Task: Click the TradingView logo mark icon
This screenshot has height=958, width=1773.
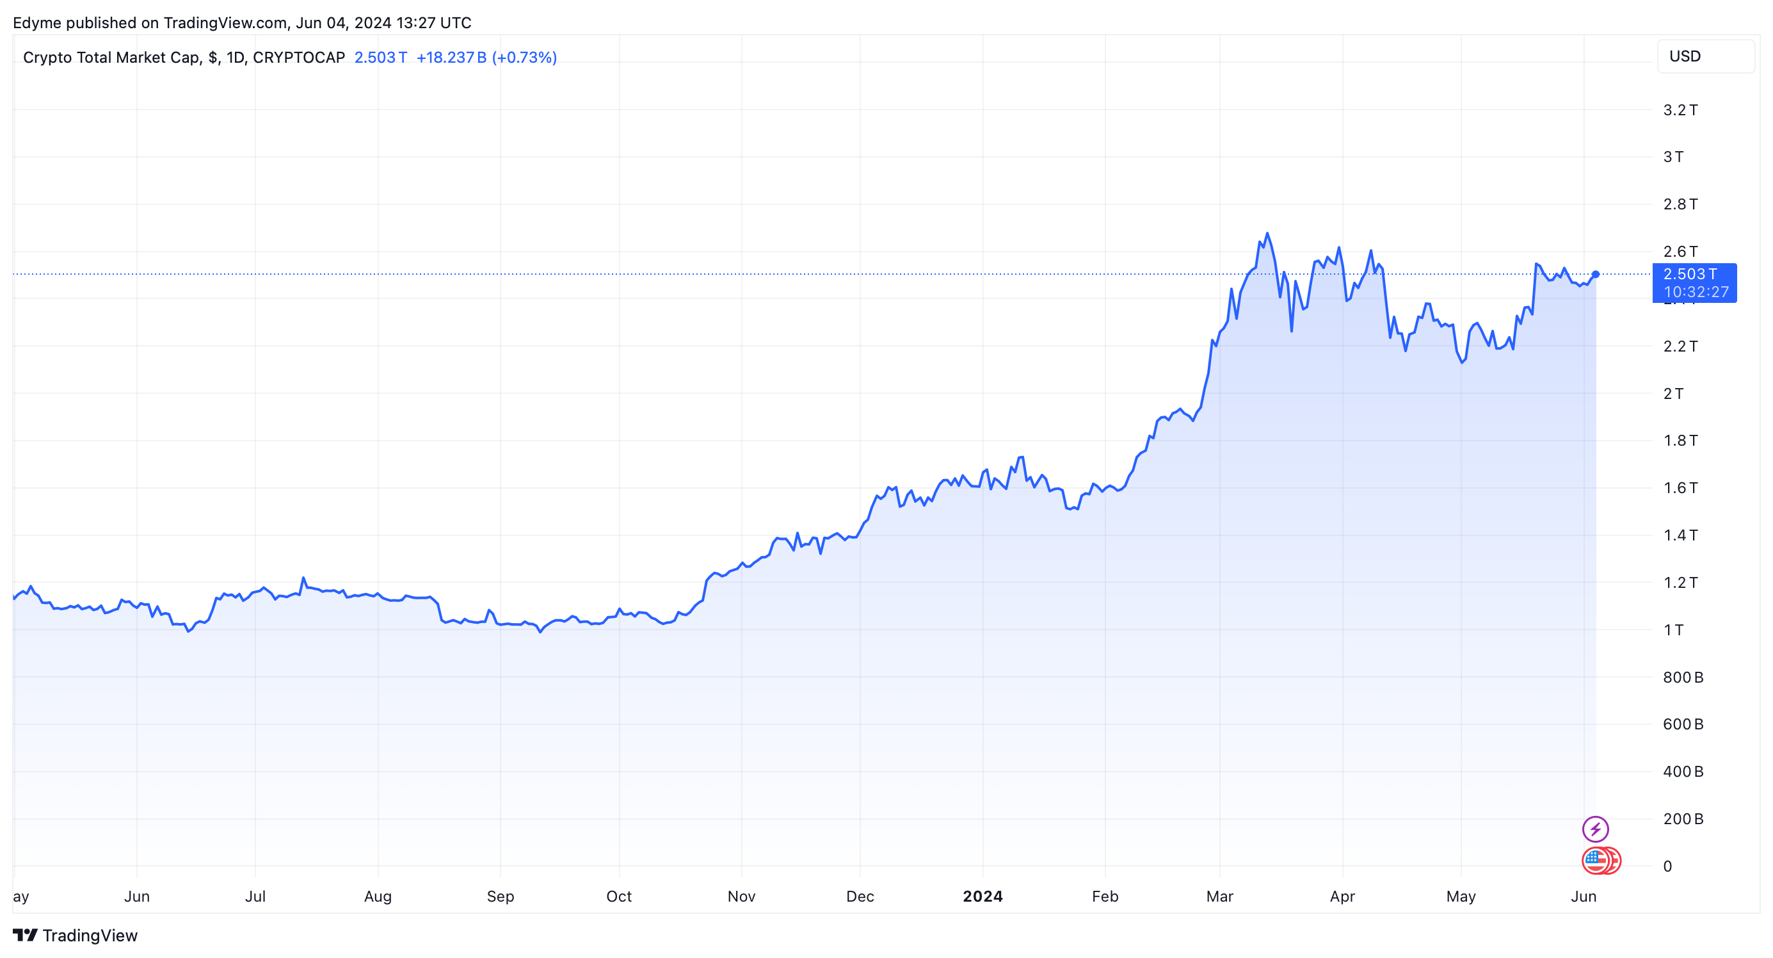Action: [x=25, y=936]
